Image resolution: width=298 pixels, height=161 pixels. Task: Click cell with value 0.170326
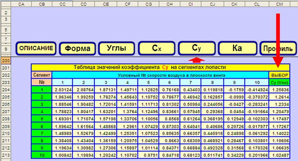point(257,148)
